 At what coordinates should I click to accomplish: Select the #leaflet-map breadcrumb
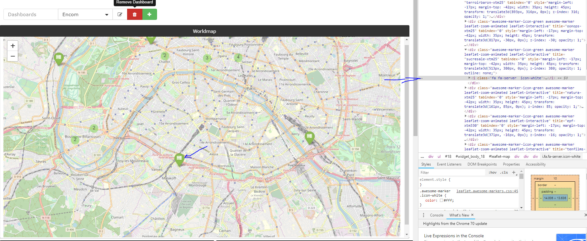pos(499,157)
